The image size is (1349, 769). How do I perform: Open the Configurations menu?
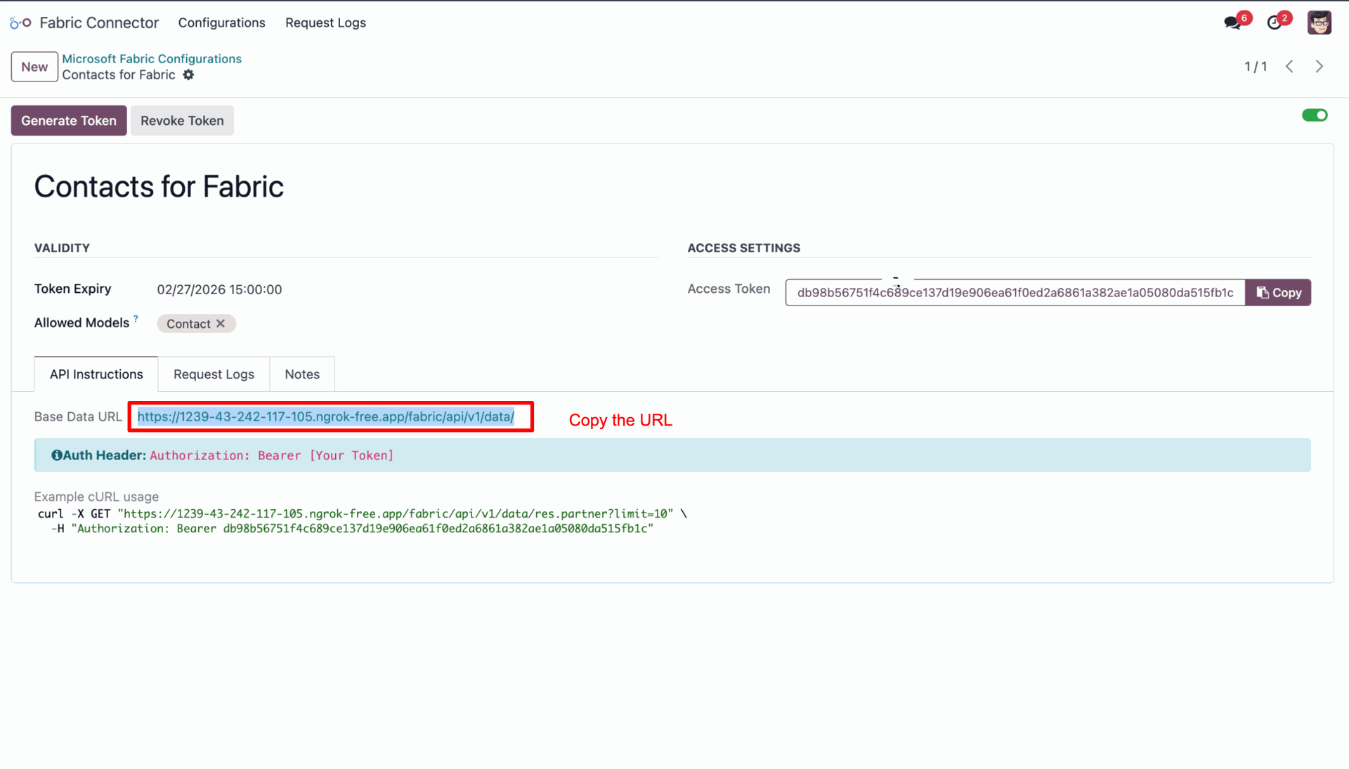click(221, 22)
